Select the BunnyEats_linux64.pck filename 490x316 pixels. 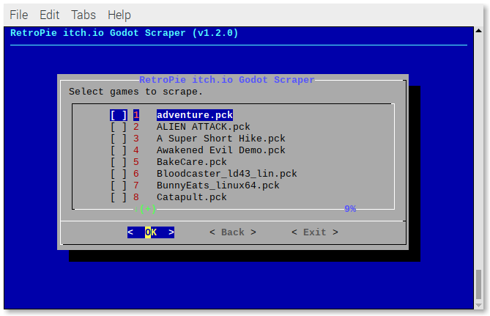(218, 185)
